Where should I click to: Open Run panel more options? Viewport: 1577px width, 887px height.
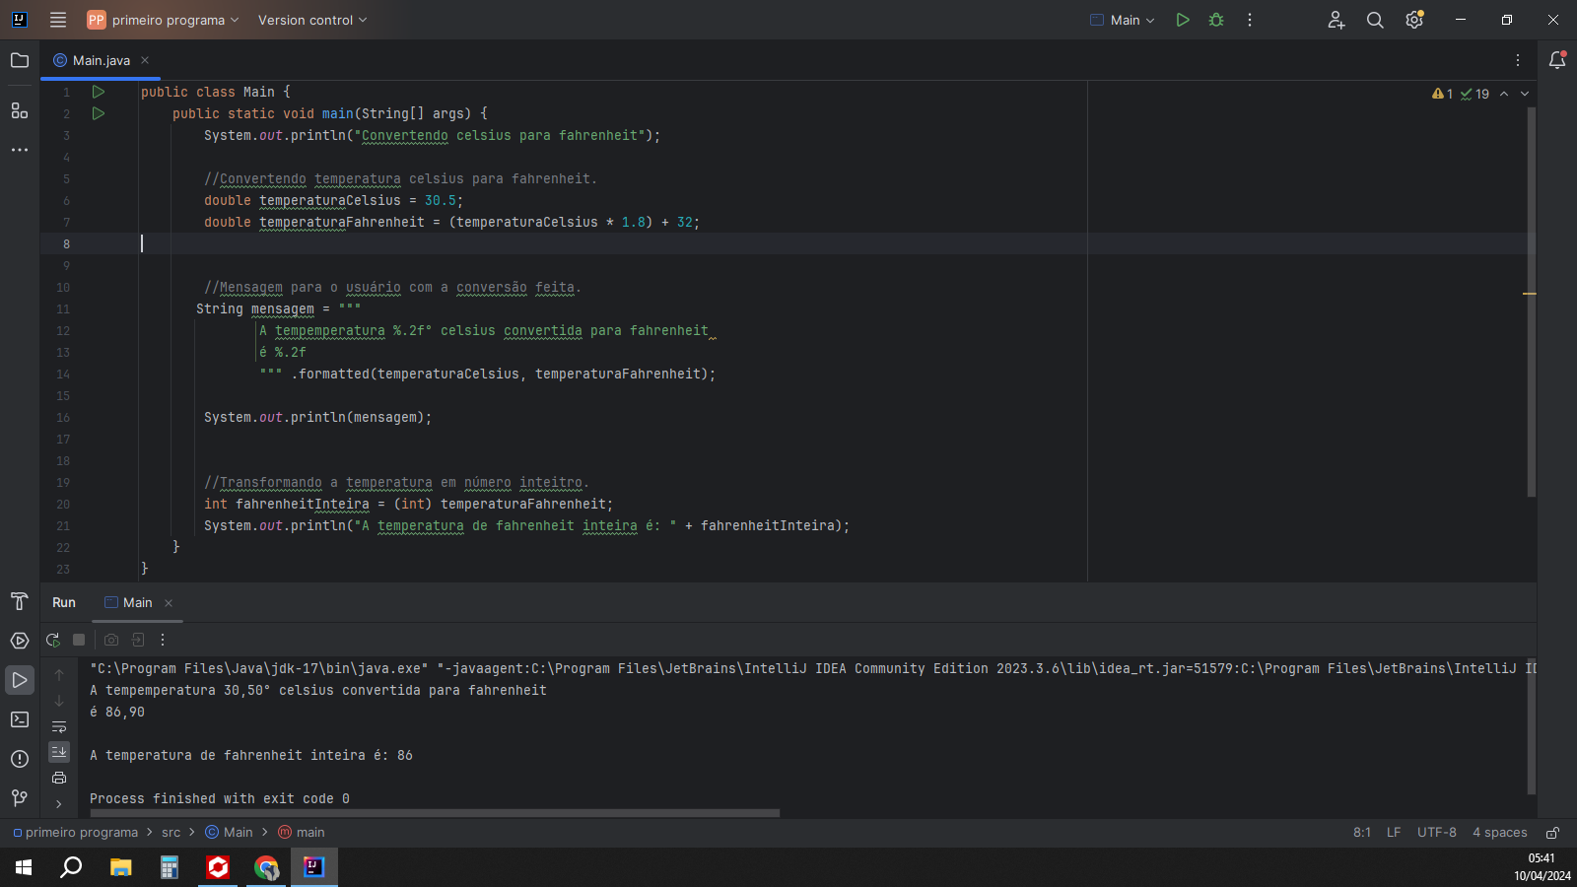(163, 640)
